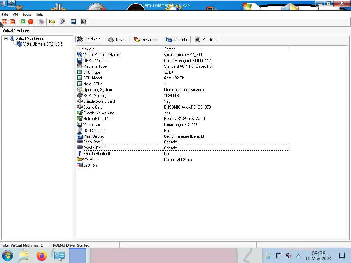This screenshot has height=263, width=351.
Task: Click the Network Card 1 row icon
Action: 80,118
